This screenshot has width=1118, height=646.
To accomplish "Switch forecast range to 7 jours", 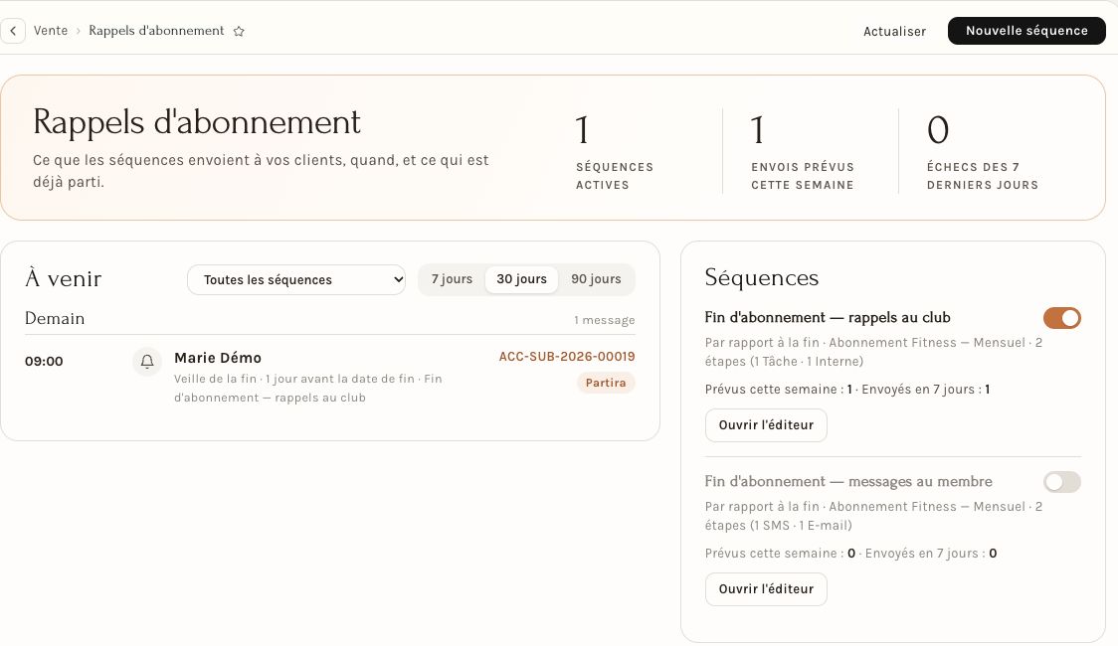I will point(452,279).
